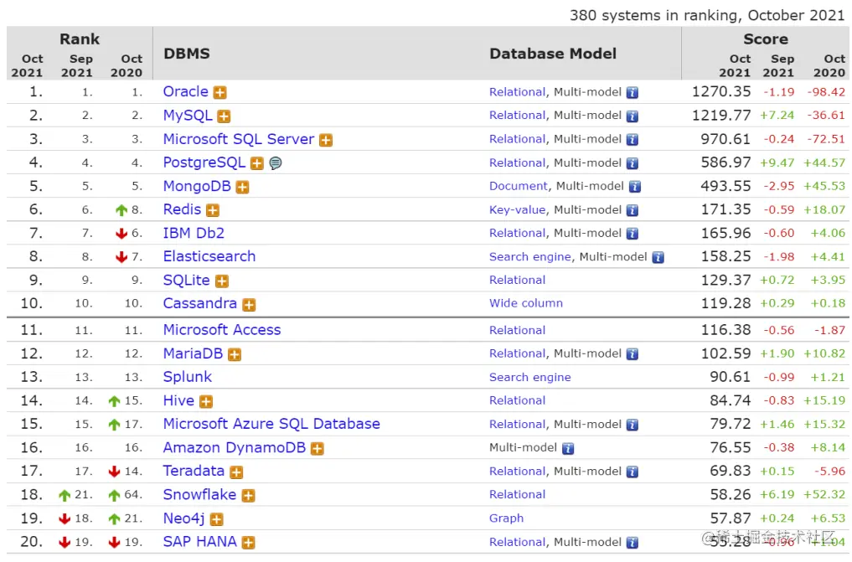Click the speech bubble icon next to PostgreSQL
The width and height of the screenshot is (852, 562).
(x=275, y=163)
